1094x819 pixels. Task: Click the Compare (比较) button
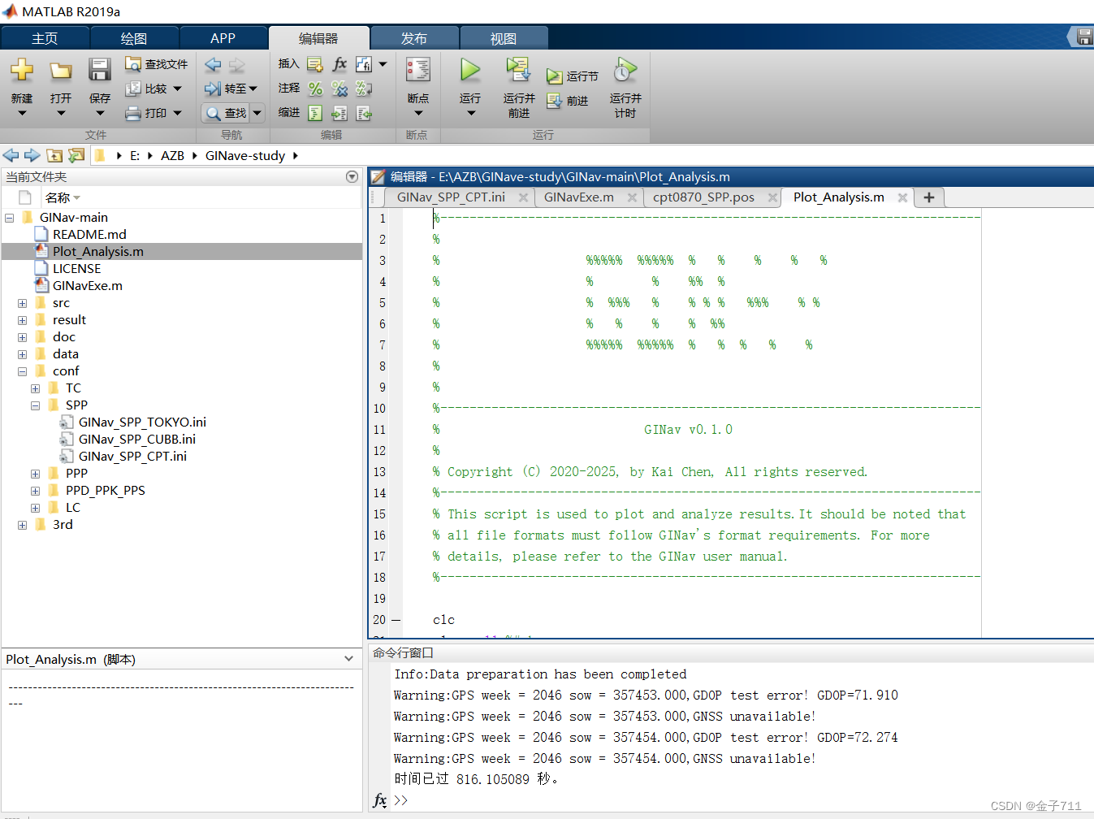click(x=154, y=89)
